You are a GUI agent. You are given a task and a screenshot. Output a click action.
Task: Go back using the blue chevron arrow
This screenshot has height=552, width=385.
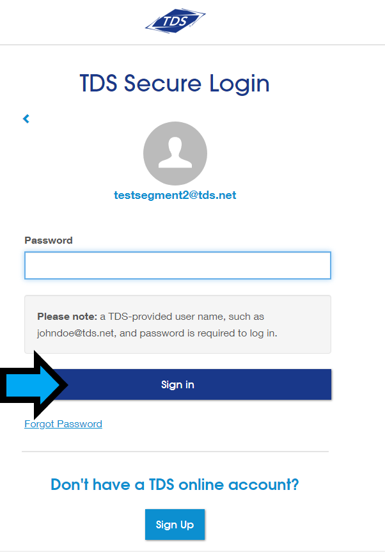26,118
